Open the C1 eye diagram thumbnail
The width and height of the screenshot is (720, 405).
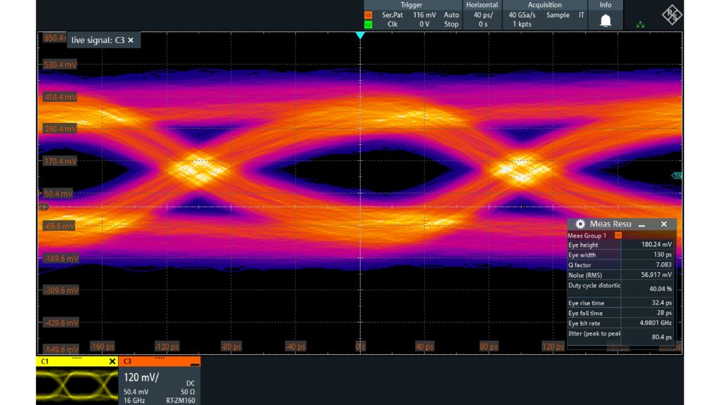pos(77,386)
